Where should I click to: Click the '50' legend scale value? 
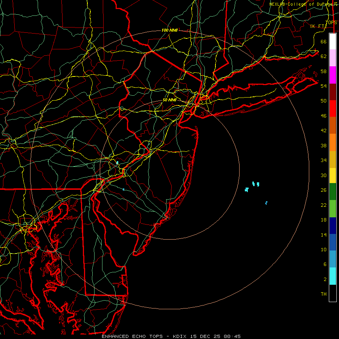[x=324, y=101]
